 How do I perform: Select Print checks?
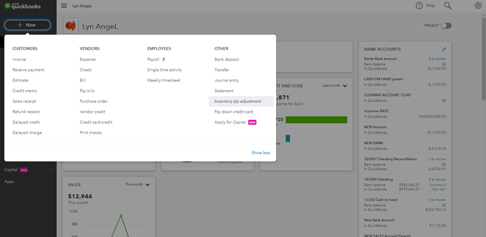(91, 133)
